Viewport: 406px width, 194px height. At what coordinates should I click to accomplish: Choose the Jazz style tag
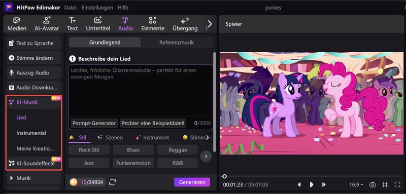click(x=89, y=163)
